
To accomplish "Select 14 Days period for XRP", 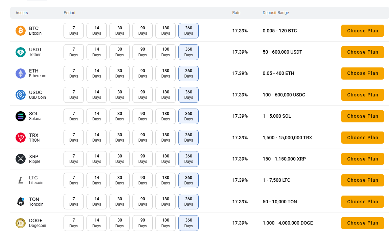I will coord(97,159).
